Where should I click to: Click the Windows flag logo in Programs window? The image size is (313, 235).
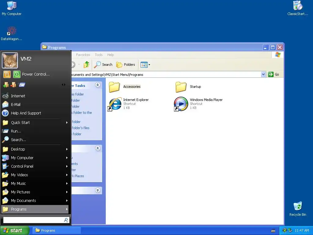coord(278,55)
